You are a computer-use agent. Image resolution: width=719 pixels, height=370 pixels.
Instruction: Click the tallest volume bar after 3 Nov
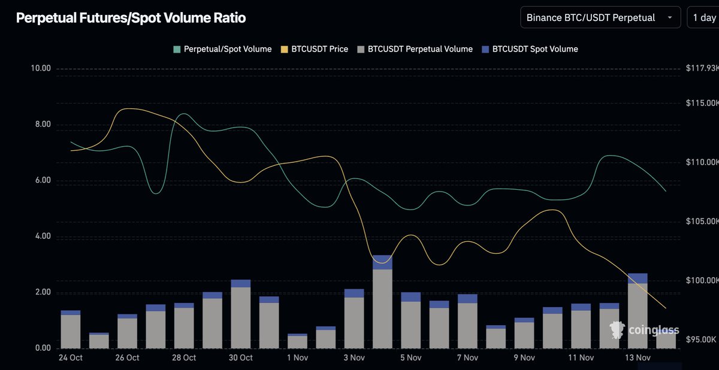(382, 302)
